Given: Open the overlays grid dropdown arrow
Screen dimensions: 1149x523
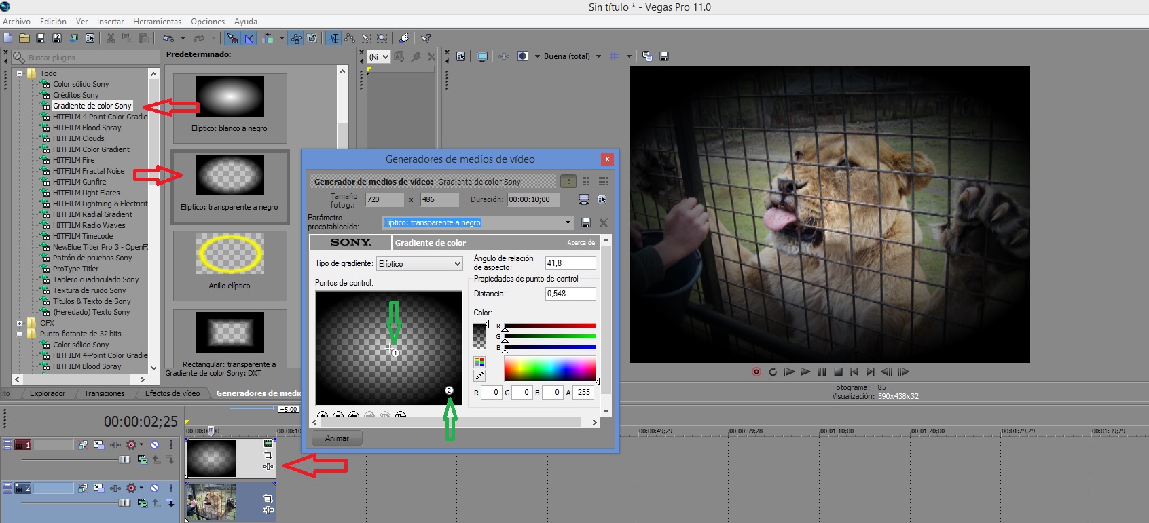Looking at the screenshot, I should tap(629, 56).
